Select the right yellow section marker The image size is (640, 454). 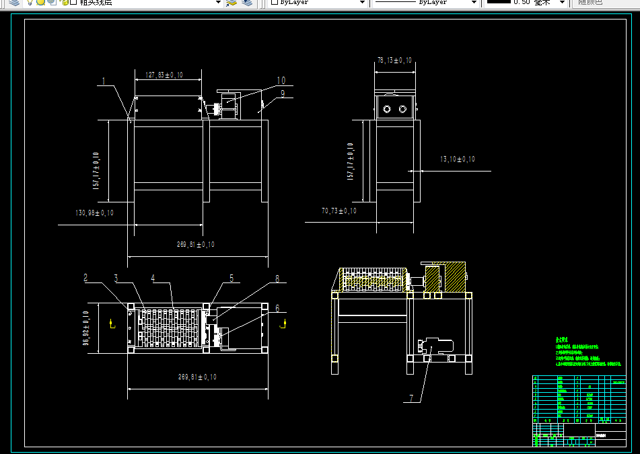pyautogui.click(x=283, y=324)
